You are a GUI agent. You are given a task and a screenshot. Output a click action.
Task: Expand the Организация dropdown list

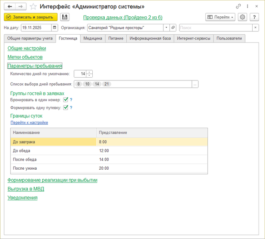(x=166, y=28)
